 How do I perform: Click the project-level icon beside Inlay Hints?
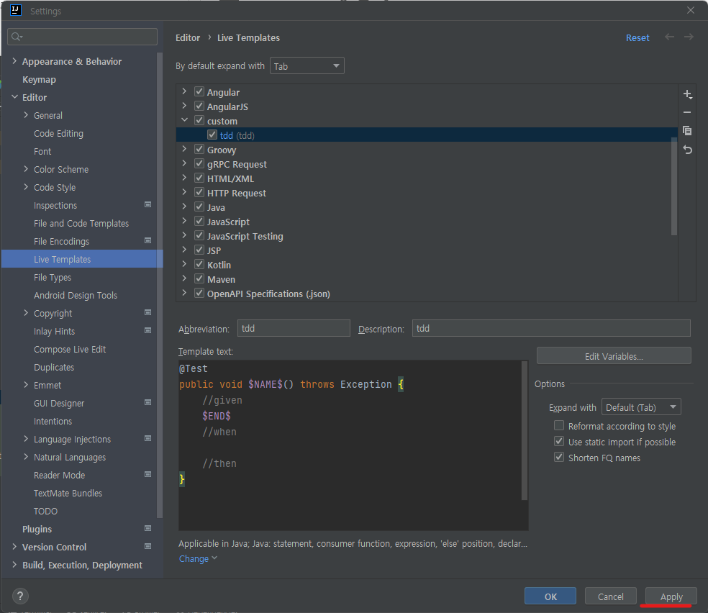click(x=147, y=330)
